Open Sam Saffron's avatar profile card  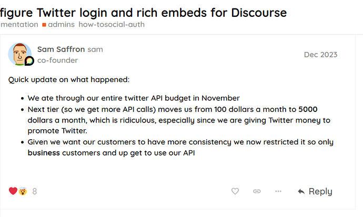point(19,54)
